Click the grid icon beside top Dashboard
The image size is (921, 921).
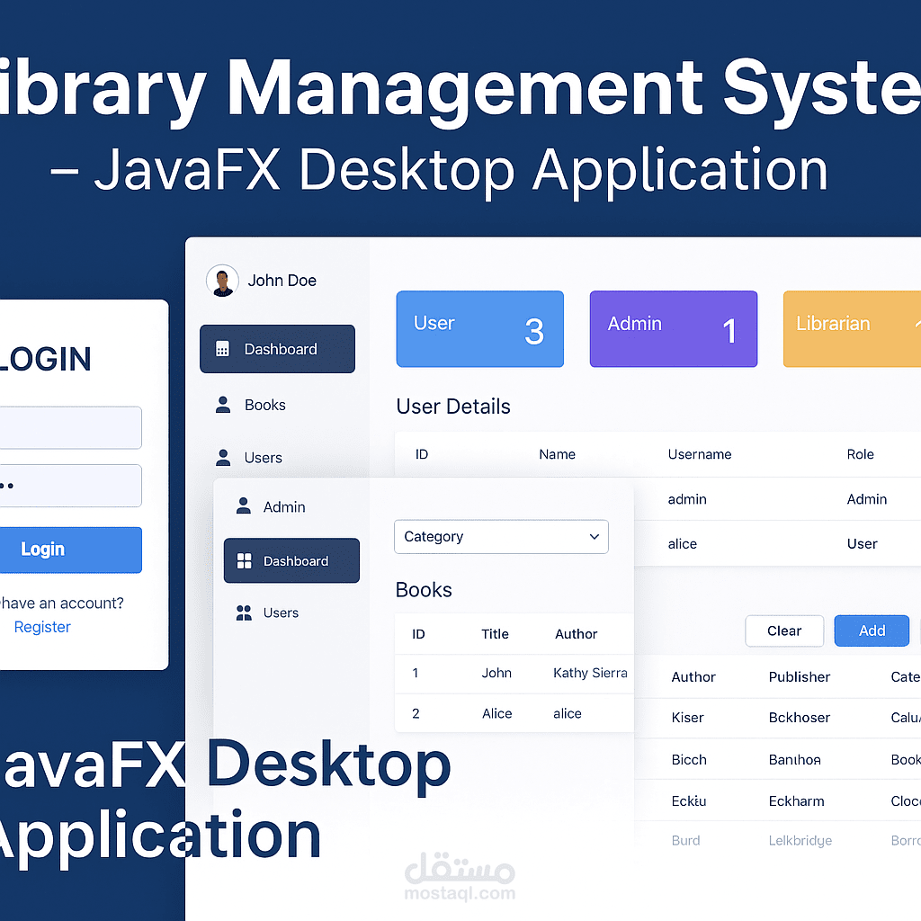pos(223,349)
